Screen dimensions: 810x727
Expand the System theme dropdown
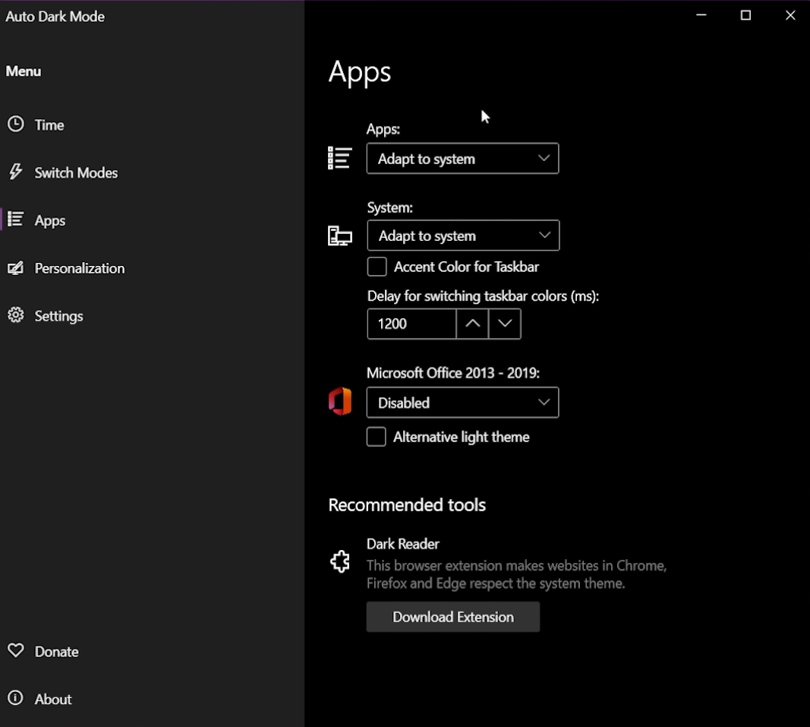pyautogui.click(x=463, y=235)
